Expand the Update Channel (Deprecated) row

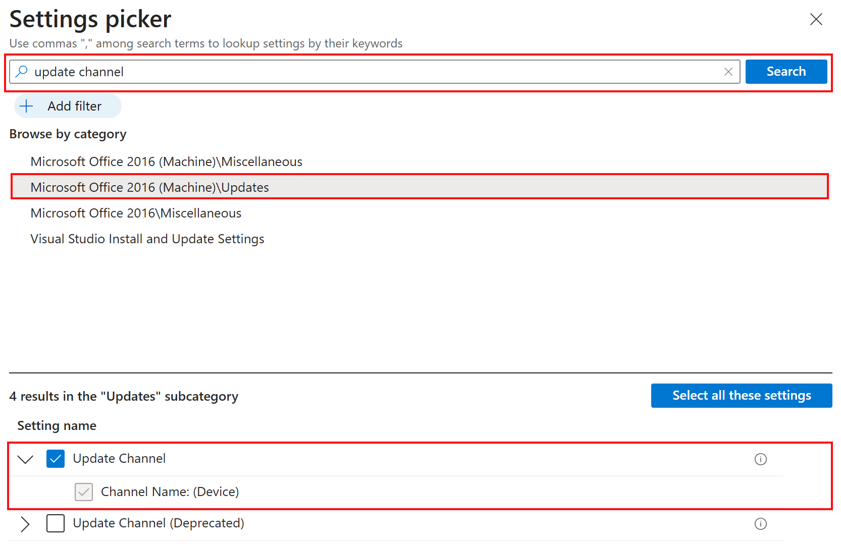coord(25,524)
